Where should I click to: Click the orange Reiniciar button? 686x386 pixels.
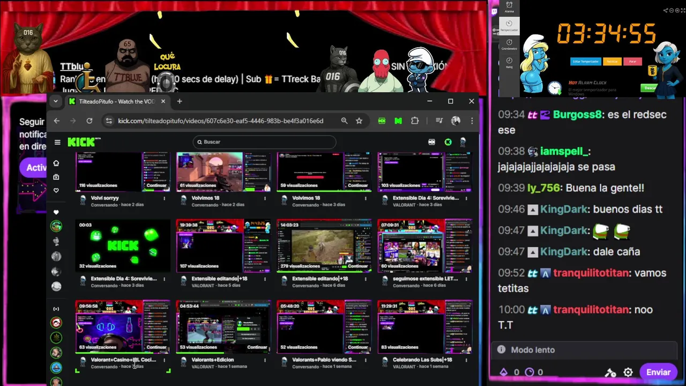click(612, 62)
